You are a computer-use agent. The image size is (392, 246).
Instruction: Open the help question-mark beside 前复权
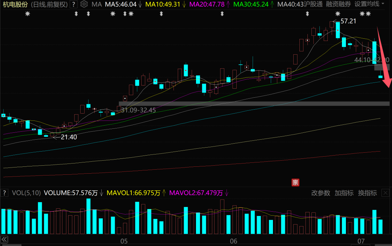pyautogui.click(x=73, y=4)
